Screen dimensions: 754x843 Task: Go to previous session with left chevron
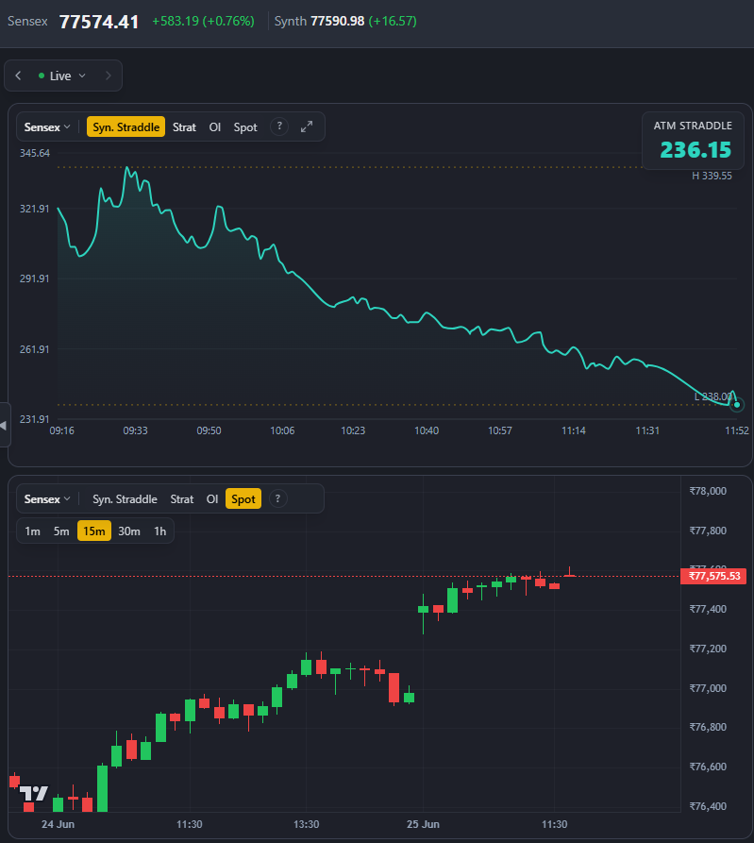pos(18,76)
